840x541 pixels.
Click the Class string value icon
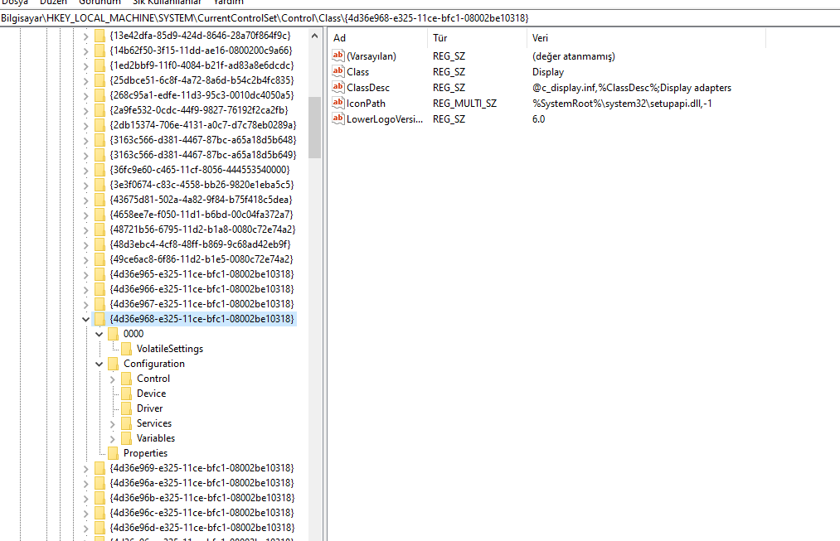[338, 71]
